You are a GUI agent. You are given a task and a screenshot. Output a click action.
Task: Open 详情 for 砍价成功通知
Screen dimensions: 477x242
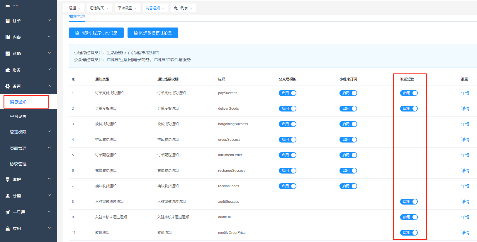[x=465, y=124]
